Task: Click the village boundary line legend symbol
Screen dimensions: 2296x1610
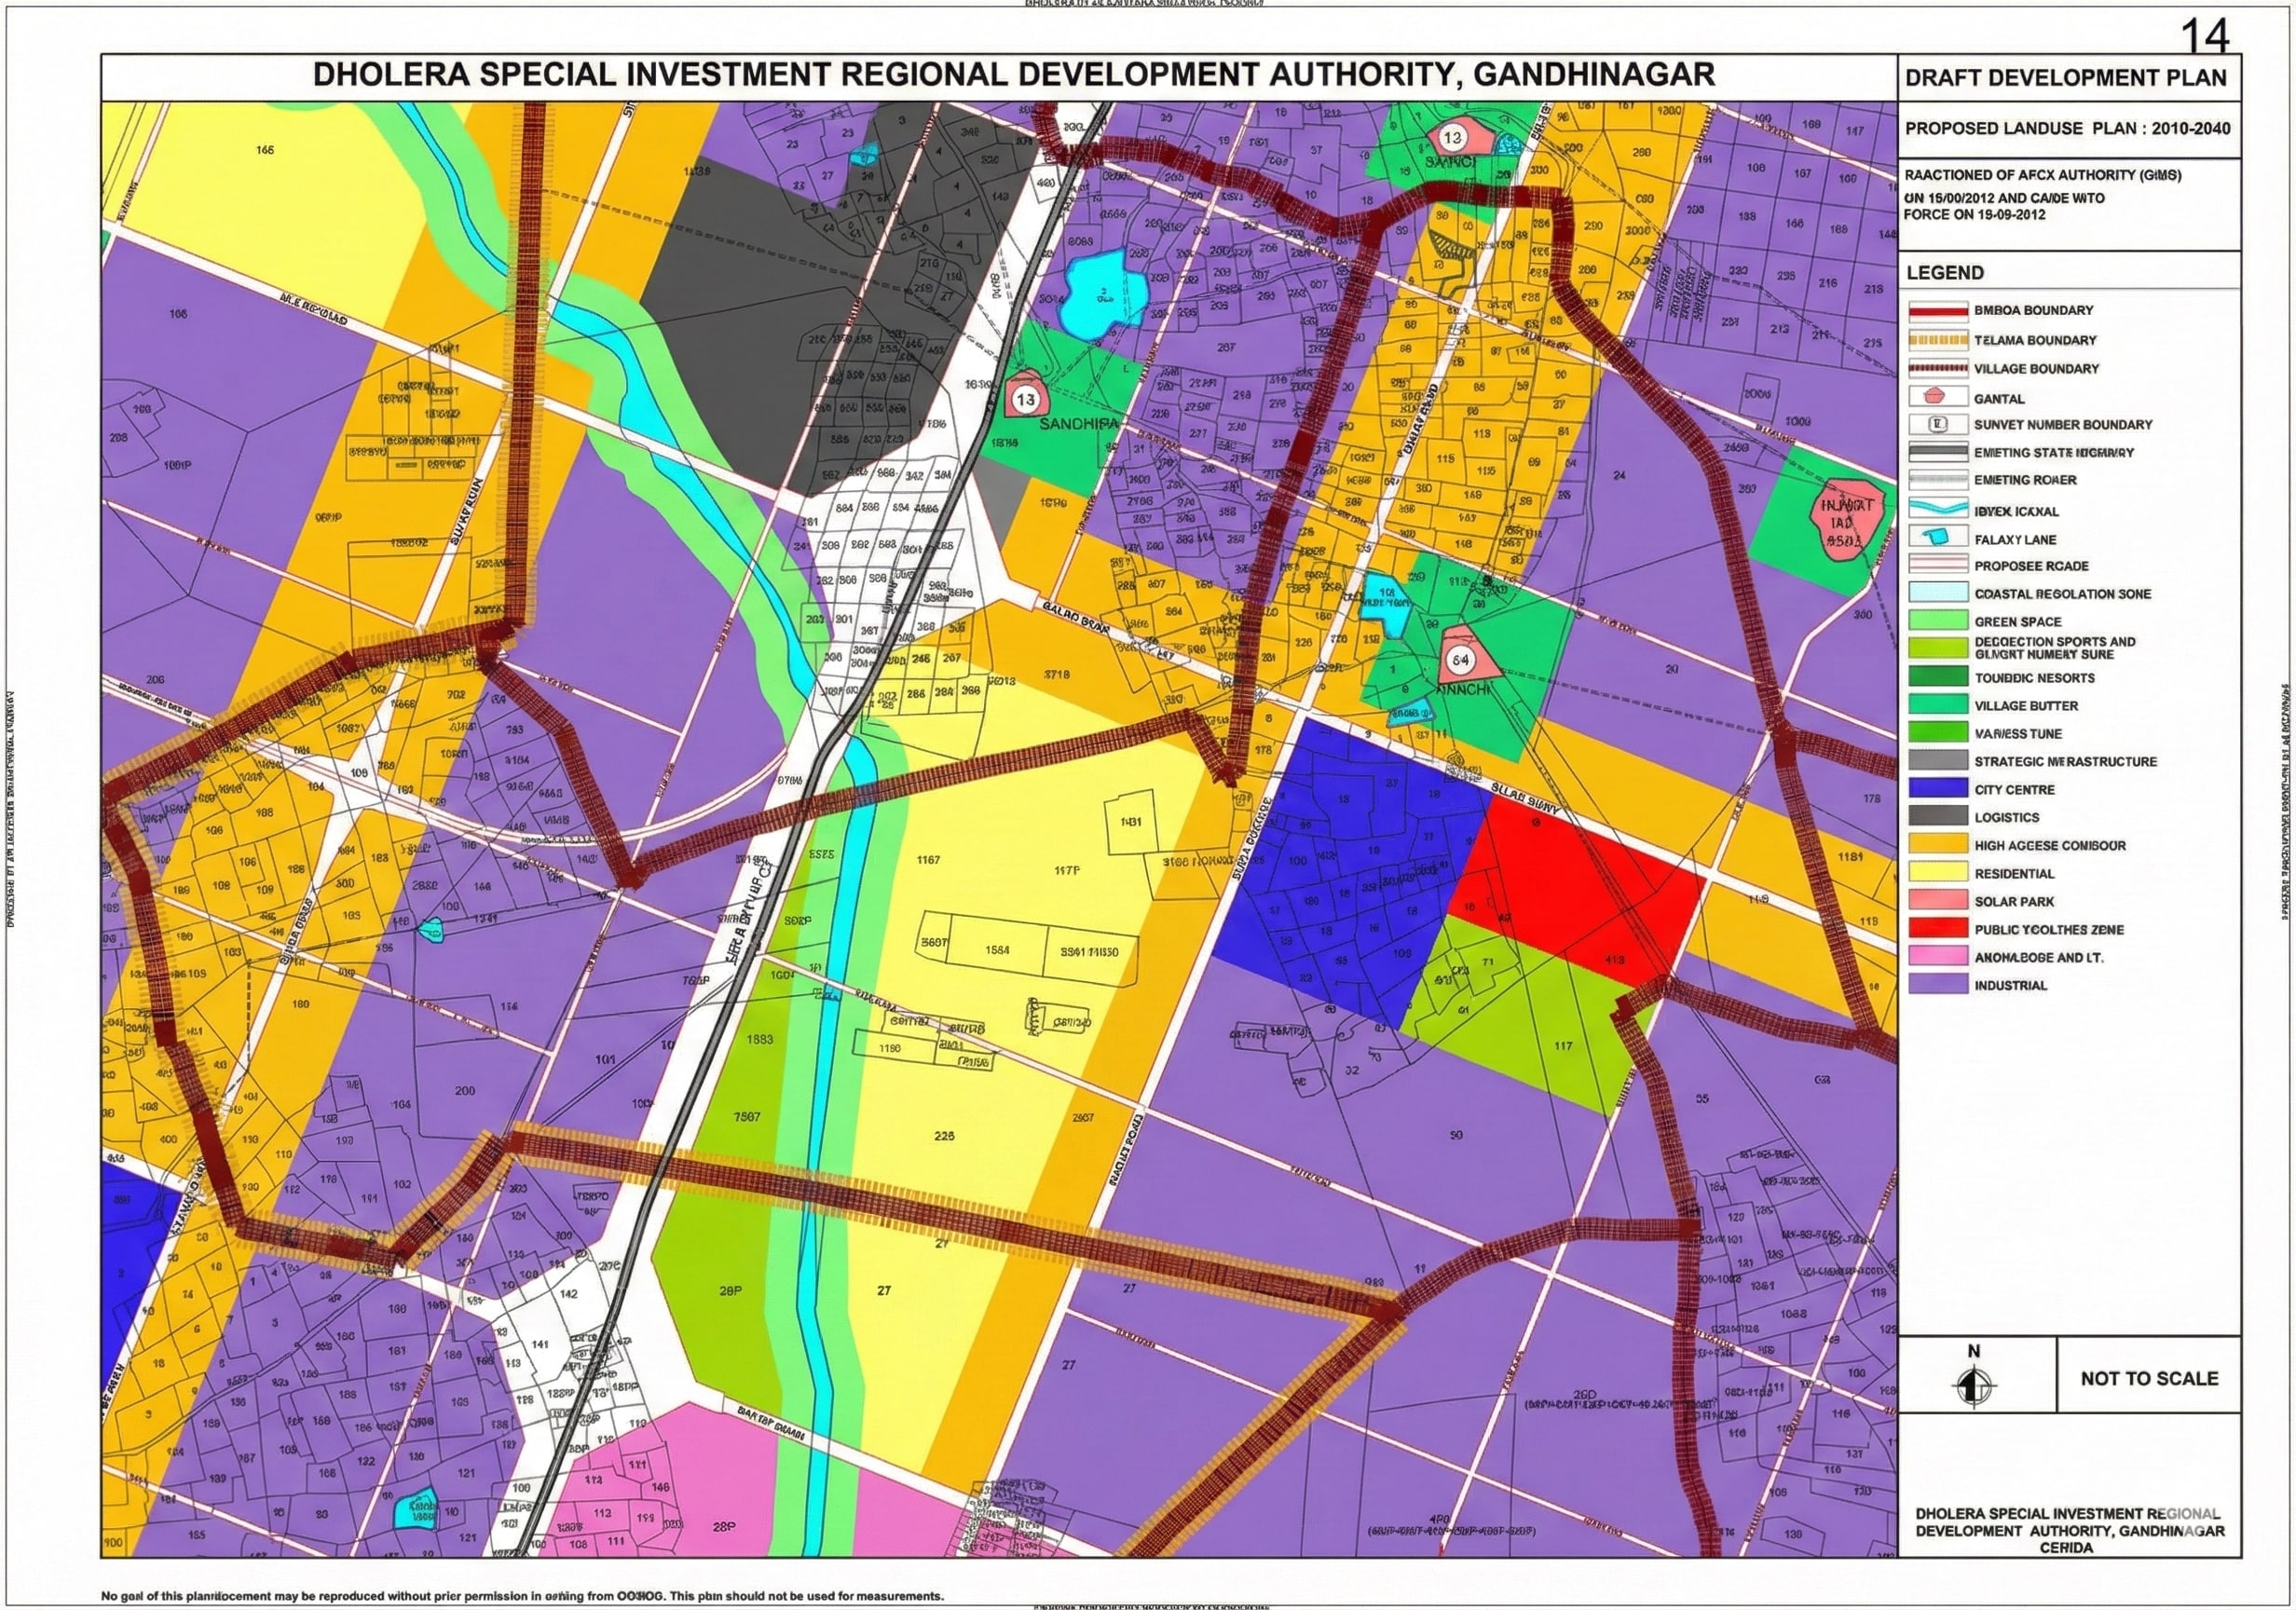Action: coord(1938,368)
